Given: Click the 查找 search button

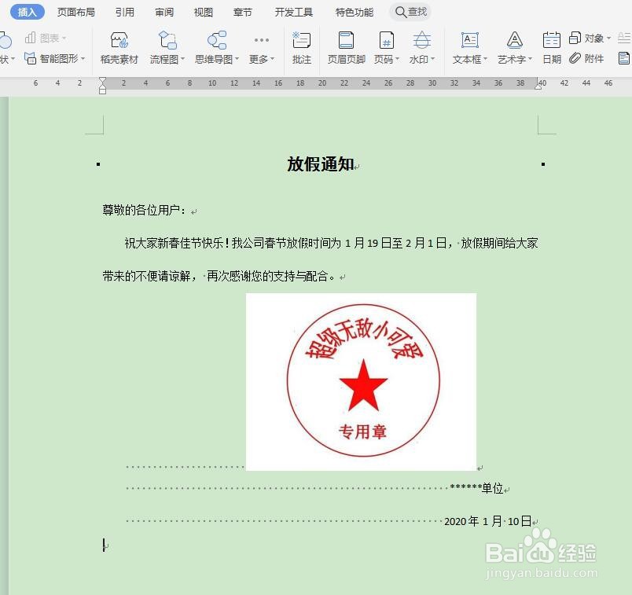Looking at the screenshot, I should [410, 12].
